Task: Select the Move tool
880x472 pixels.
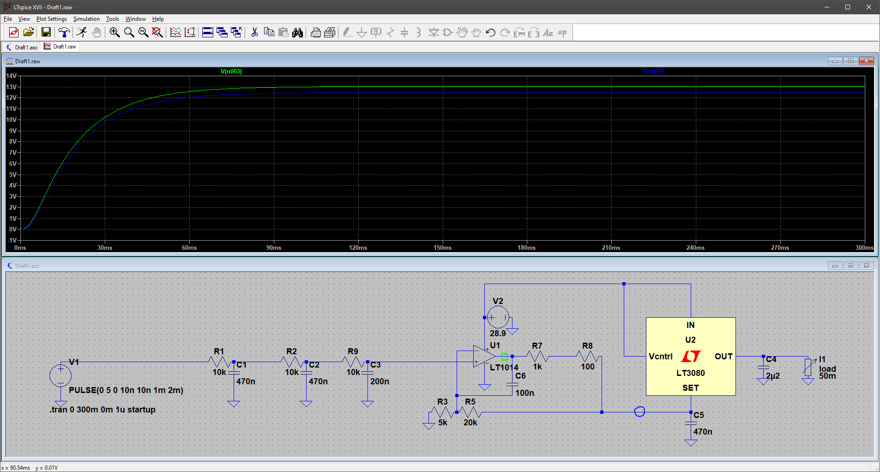Action: 462,32
